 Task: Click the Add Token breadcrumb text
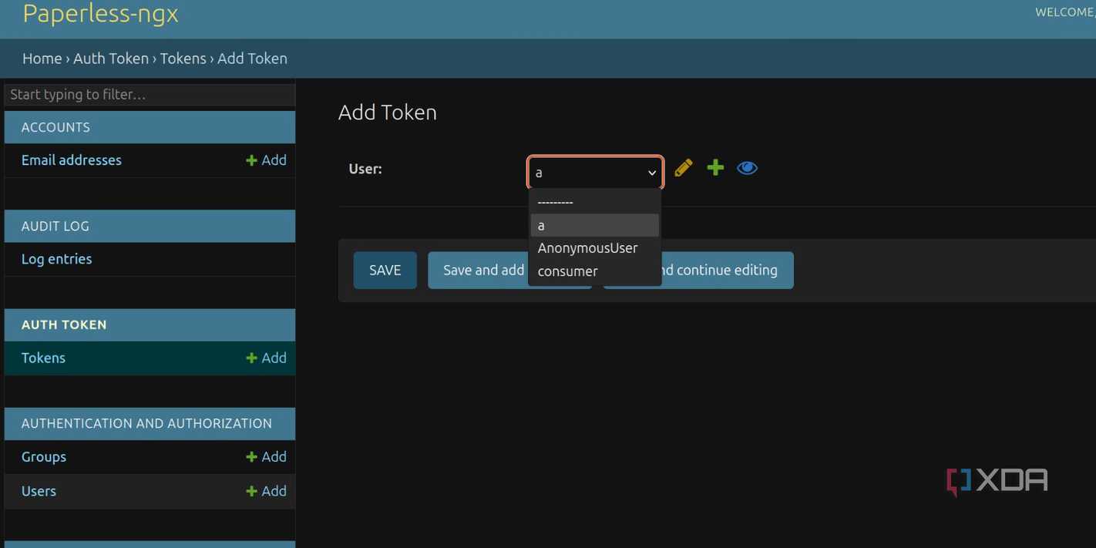252,59
